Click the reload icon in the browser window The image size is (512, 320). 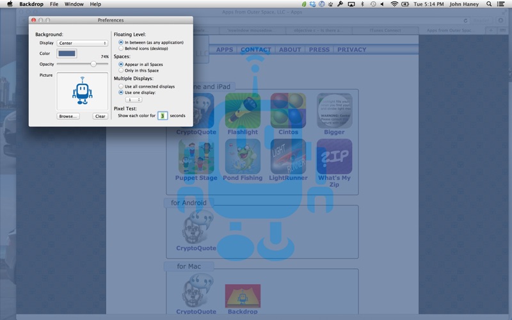click(465, 20)
